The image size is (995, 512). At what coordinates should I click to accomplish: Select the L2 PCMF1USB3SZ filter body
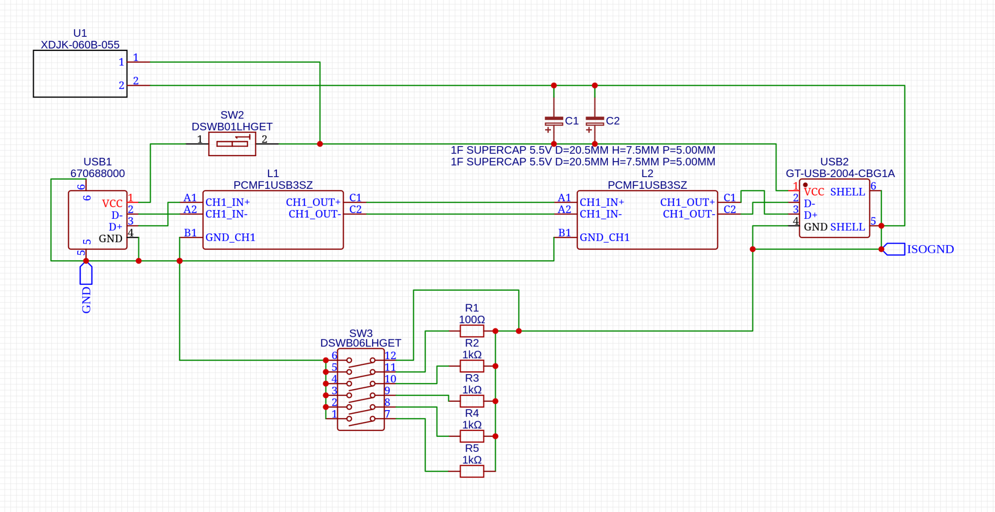coord(647,220)
